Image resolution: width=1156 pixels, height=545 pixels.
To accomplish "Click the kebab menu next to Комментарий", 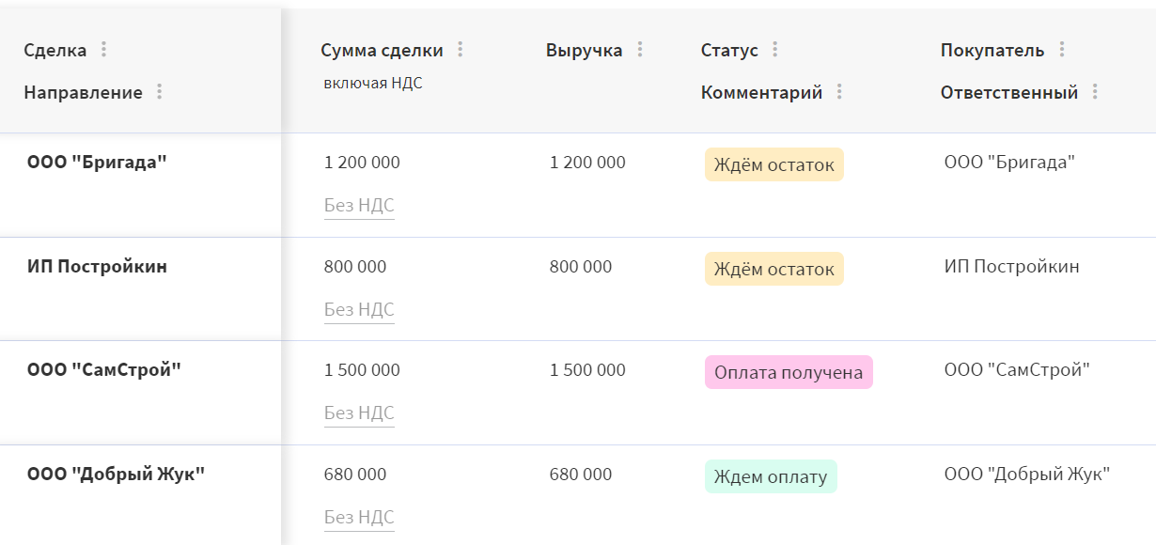I will [839, 92].
